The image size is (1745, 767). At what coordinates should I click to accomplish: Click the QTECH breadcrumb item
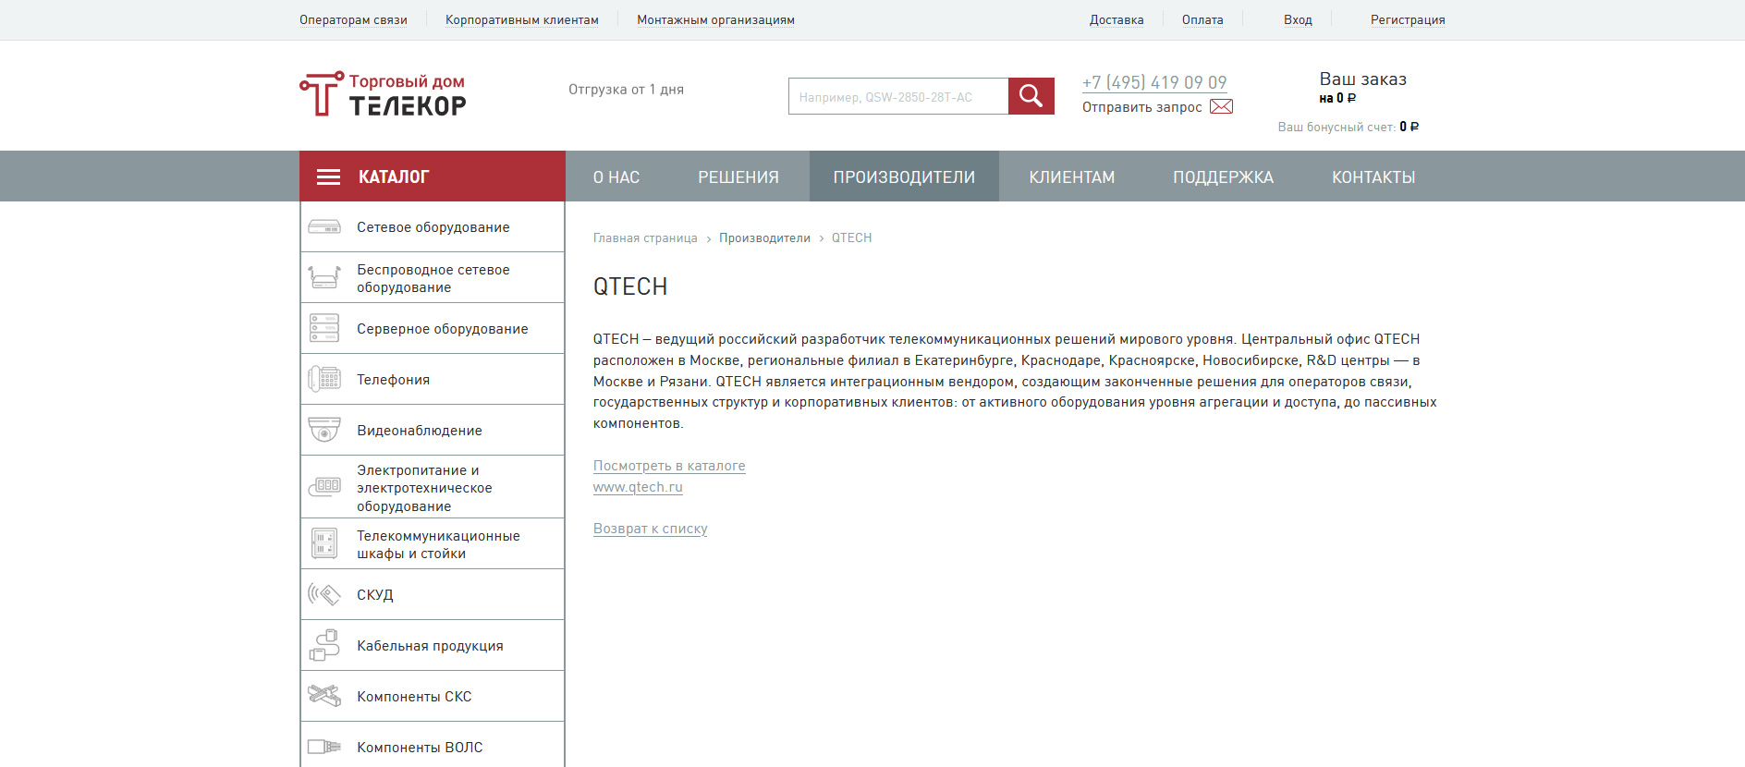click(851, 237)
